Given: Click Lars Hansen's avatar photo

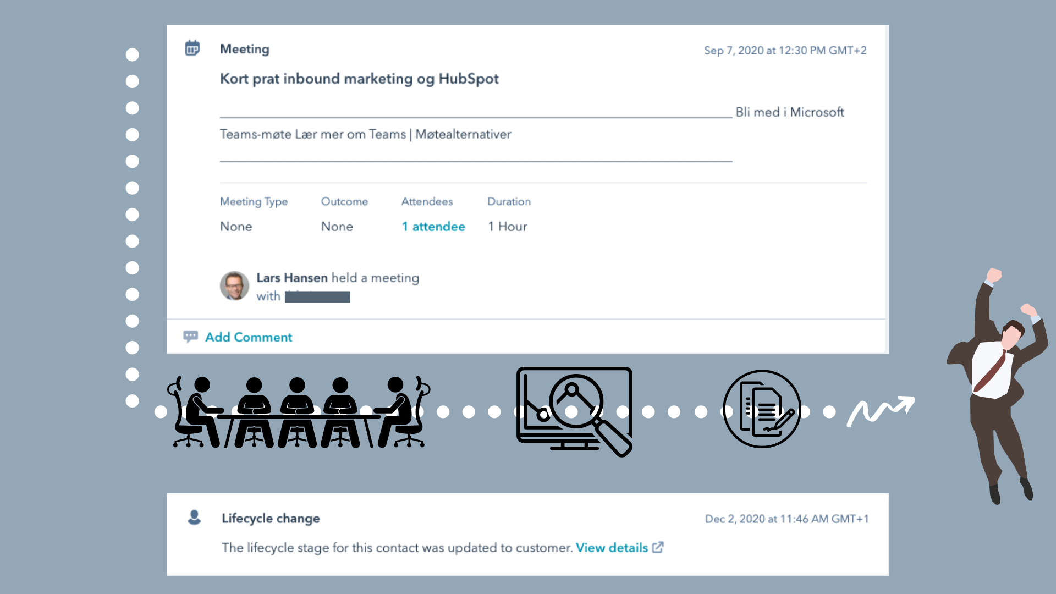Looking at the screenshot, I should point(234,285).
